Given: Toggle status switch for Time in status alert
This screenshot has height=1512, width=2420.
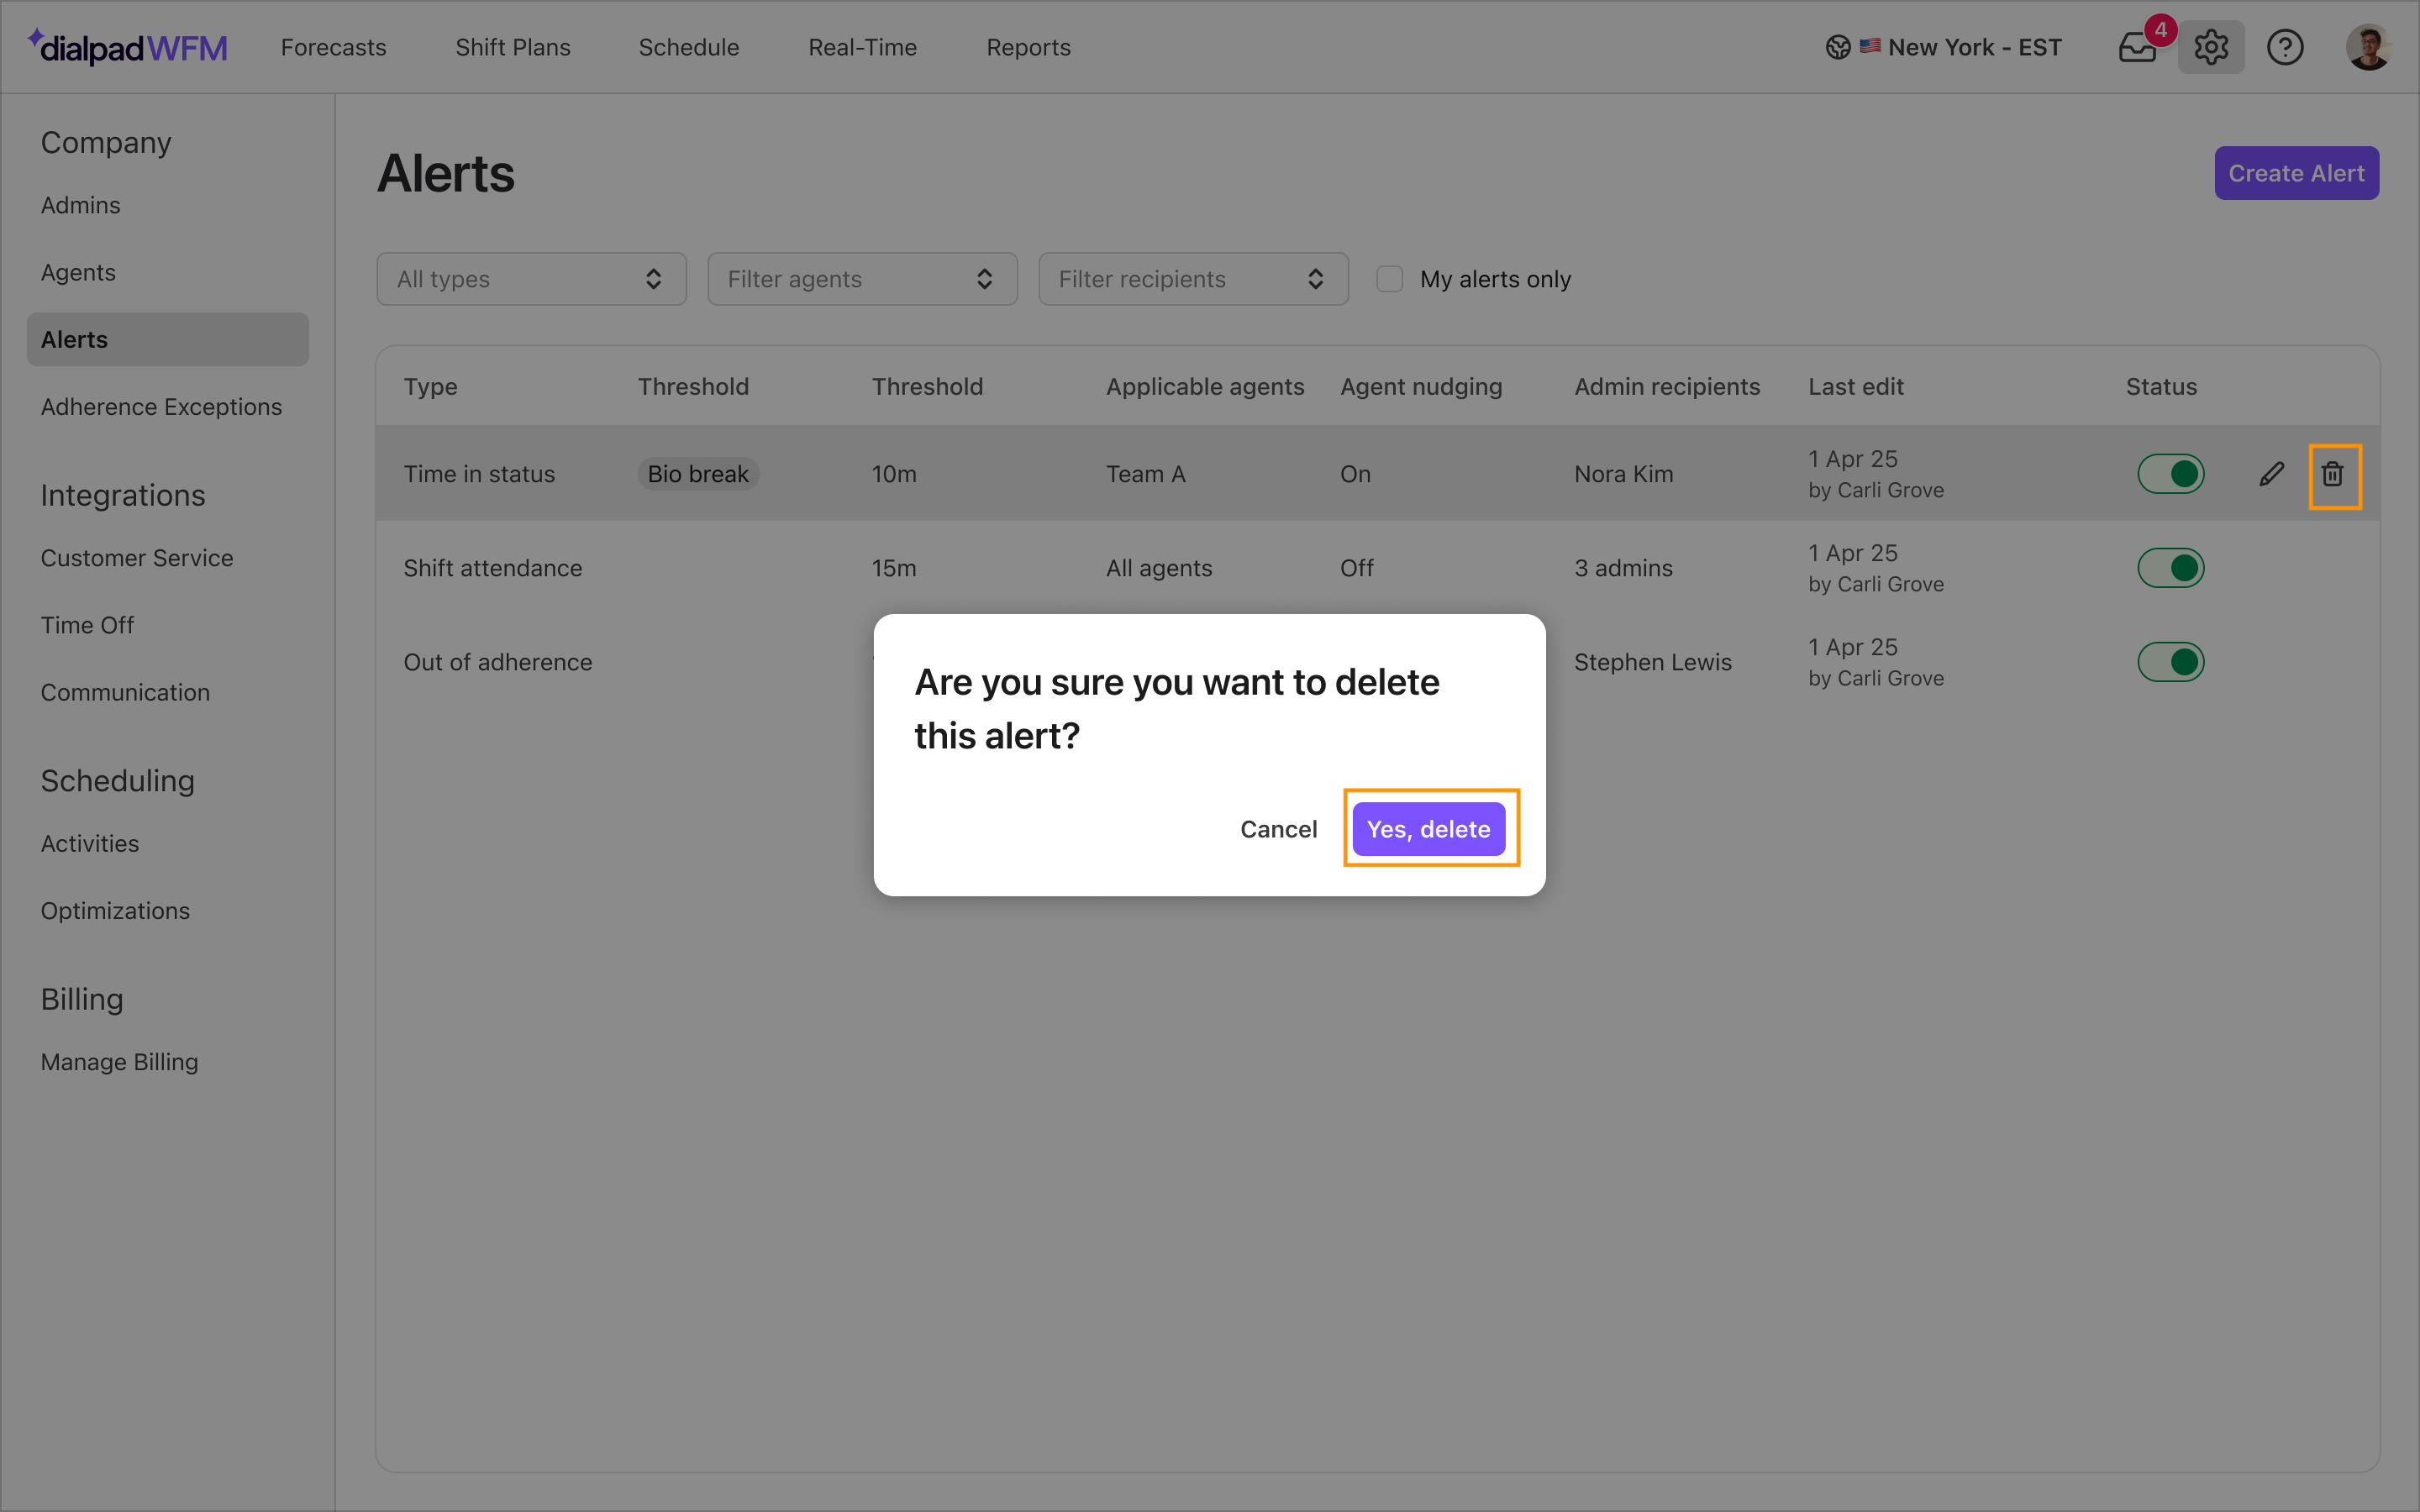Looking at the screenshot, I should [x=2171, y=474].
